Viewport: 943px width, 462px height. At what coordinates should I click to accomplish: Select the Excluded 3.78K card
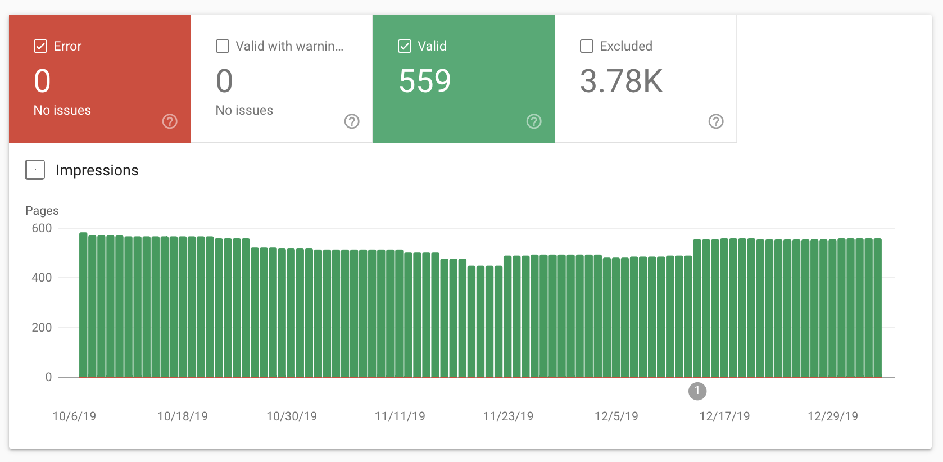click(x=646, y=79)
